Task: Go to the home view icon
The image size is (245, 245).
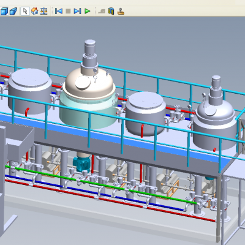Action: pos(35,11)
